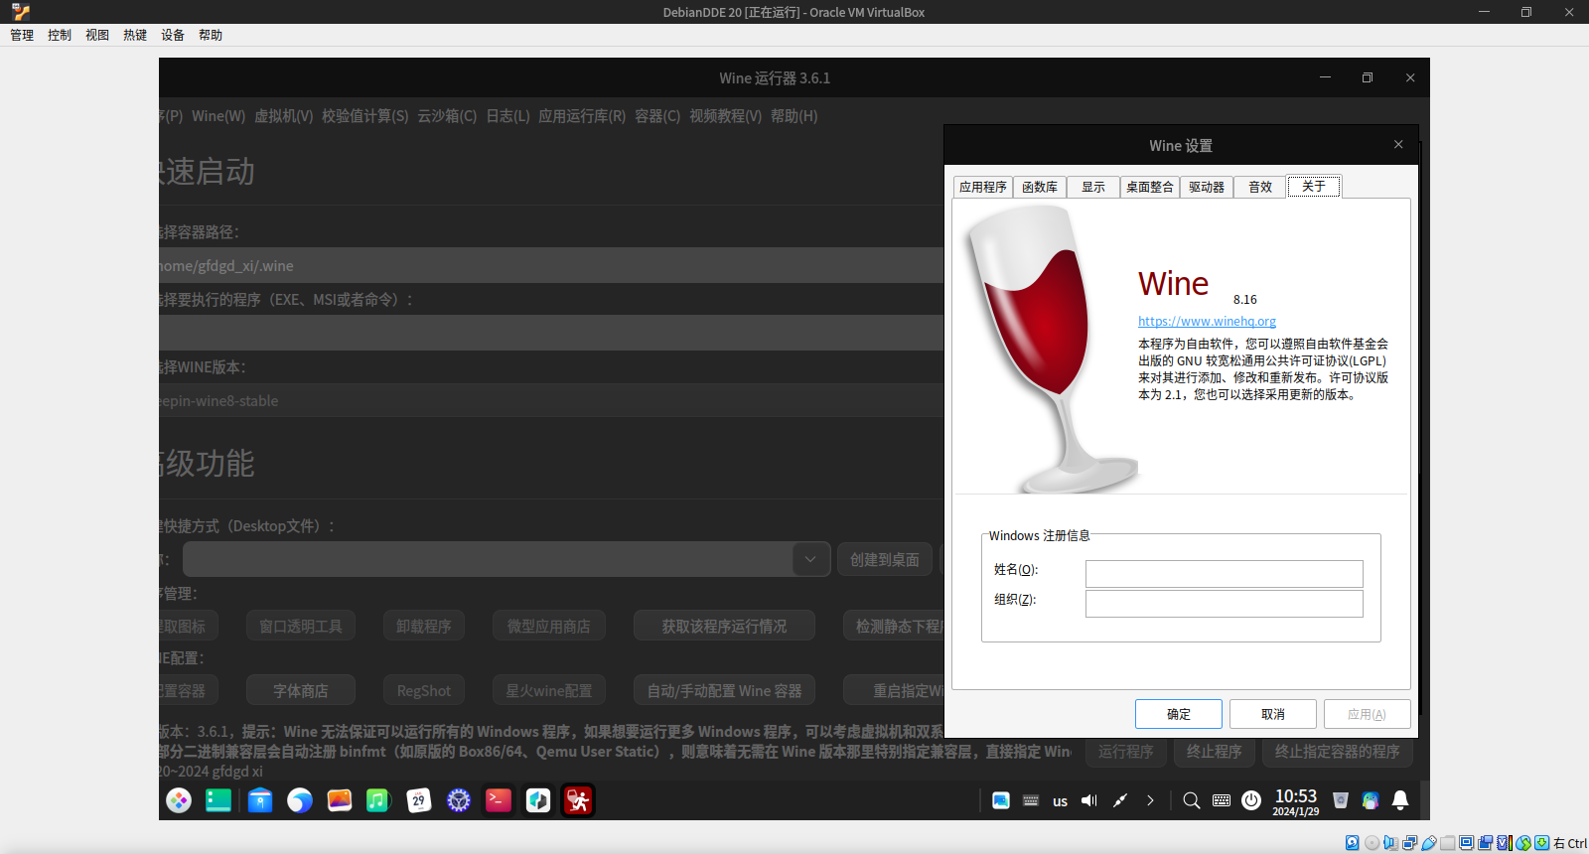This screenshot has height=854, width=1589.
Task: Click the power button in the dock
Action: pyautogui.click(x=1251, y=800)
